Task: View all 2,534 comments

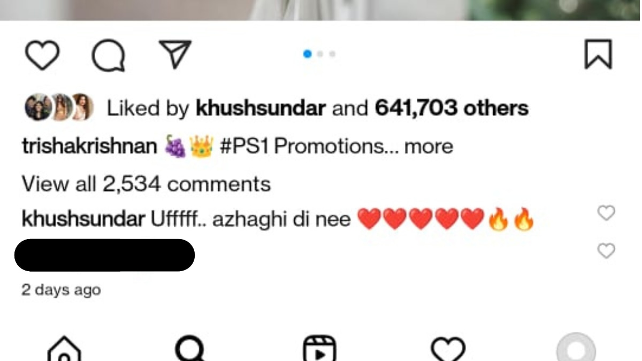Action: tap(146, 184)
